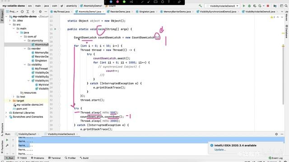Open Project panel settings gear
The image size is (289, 162).
click(x=40, y=12)
